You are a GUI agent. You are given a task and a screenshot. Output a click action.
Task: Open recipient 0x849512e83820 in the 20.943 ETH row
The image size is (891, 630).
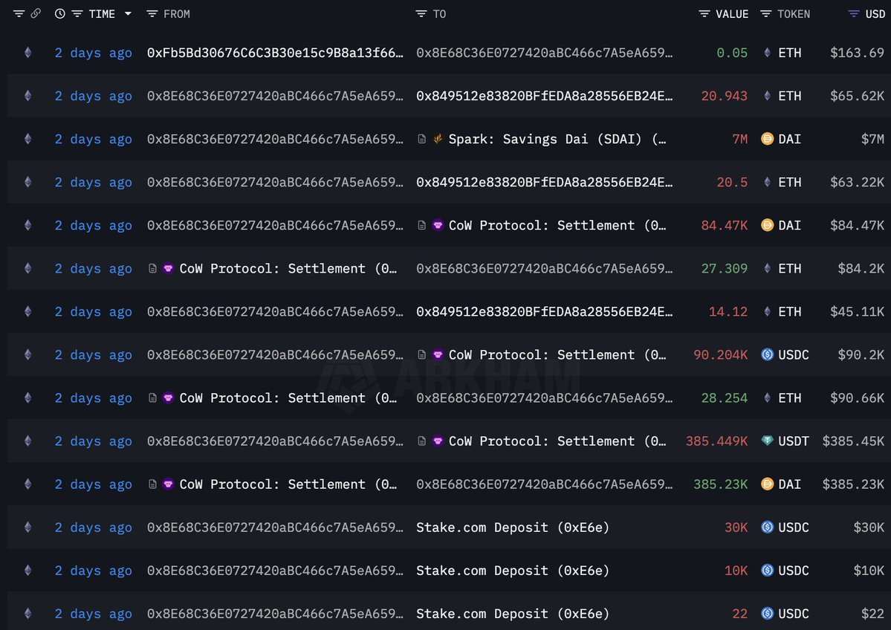544,96
